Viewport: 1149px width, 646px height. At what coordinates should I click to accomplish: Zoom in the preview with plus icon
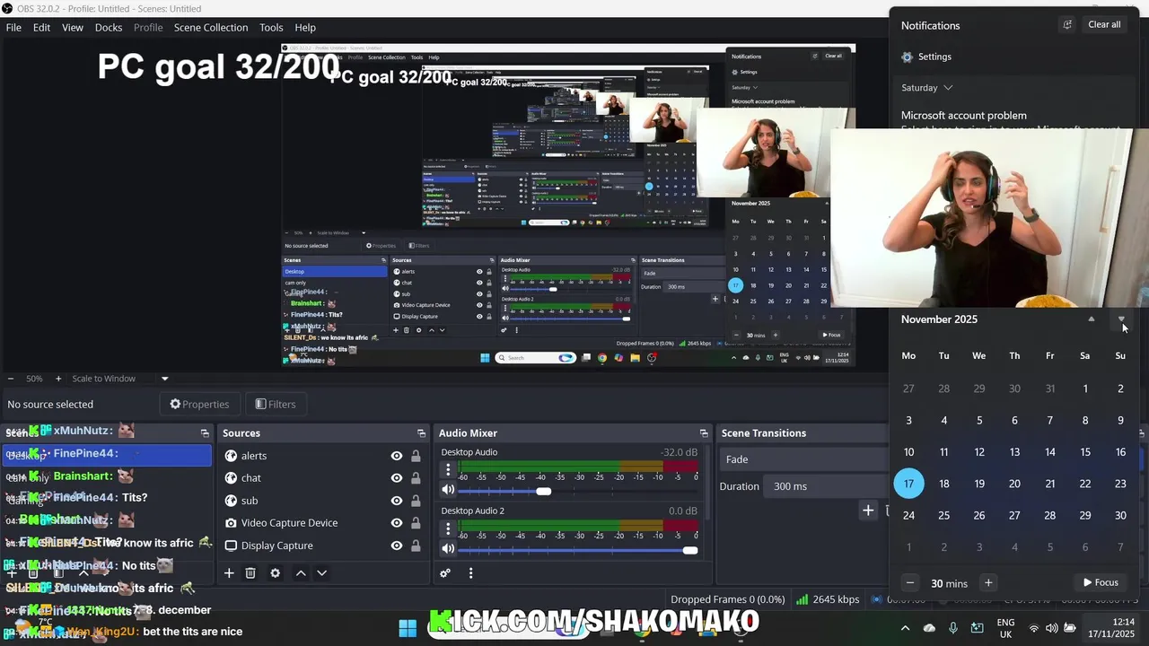point(58,379)
